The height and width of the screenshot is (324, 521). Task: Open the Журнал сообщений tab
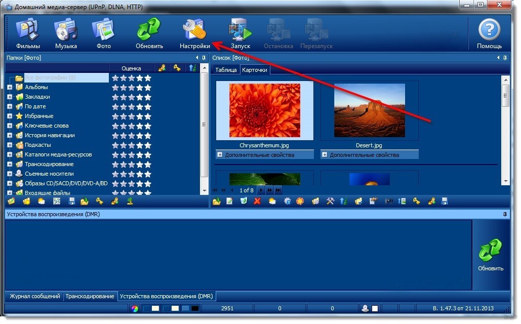click(35, 297)
